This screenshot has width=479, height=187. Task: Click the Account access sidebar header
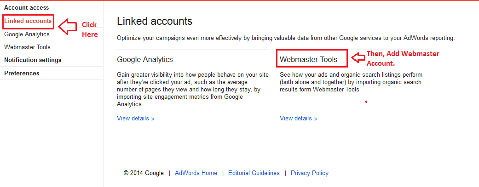(x=26, y=8)
